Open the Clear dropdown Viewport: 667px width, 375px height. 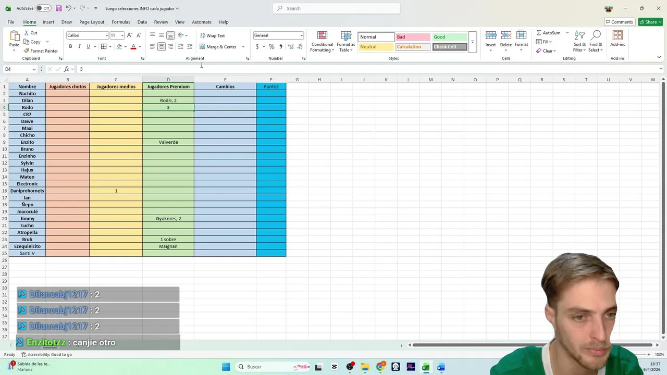[546, 51]
